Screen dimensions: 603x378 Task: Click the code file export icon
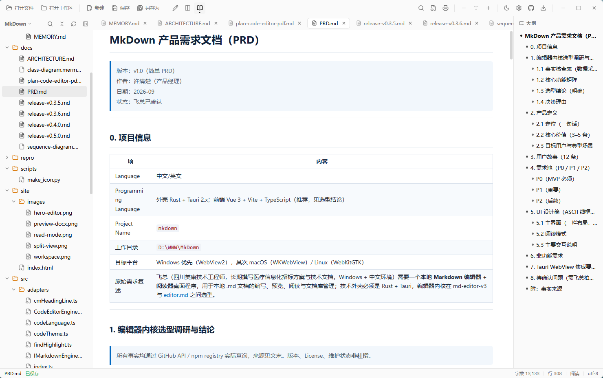(x=433, y=8)
